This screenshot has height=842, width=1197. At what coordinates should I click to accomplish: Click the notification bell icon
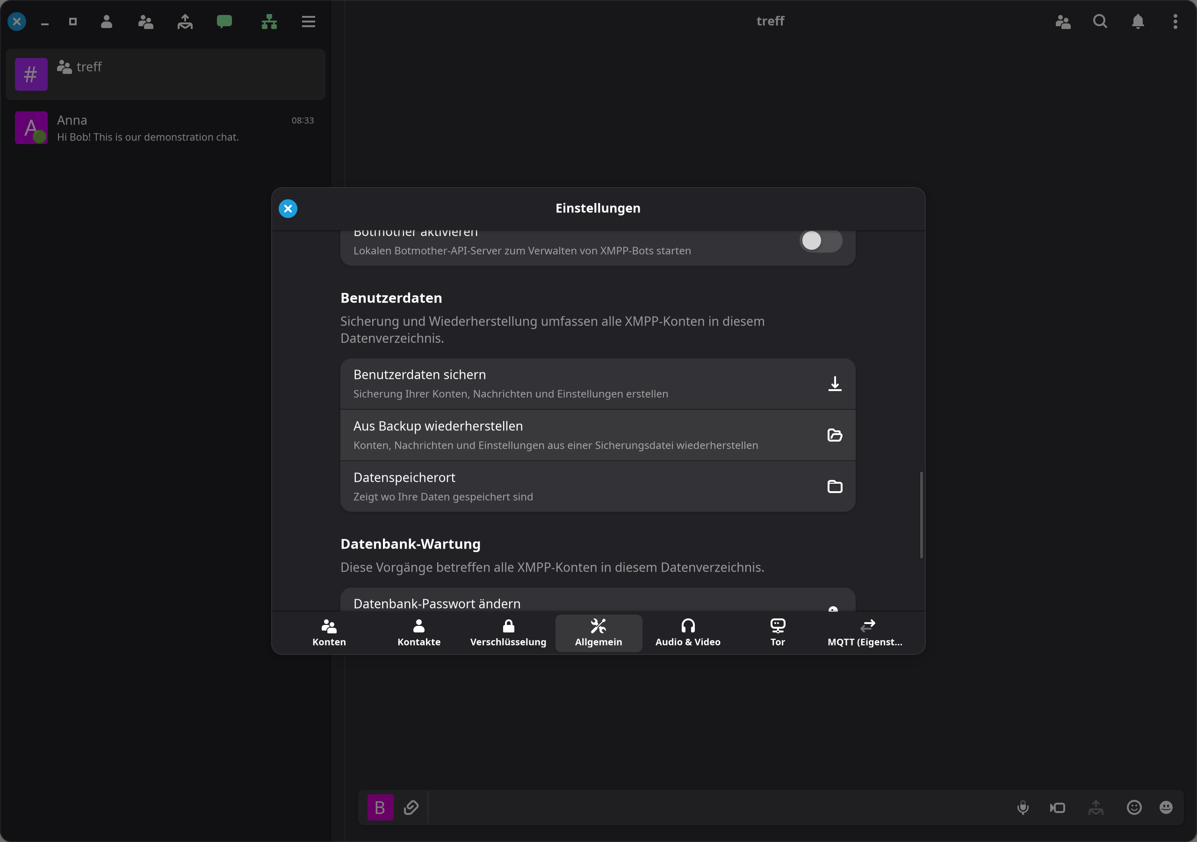[x=1138, y=22]
